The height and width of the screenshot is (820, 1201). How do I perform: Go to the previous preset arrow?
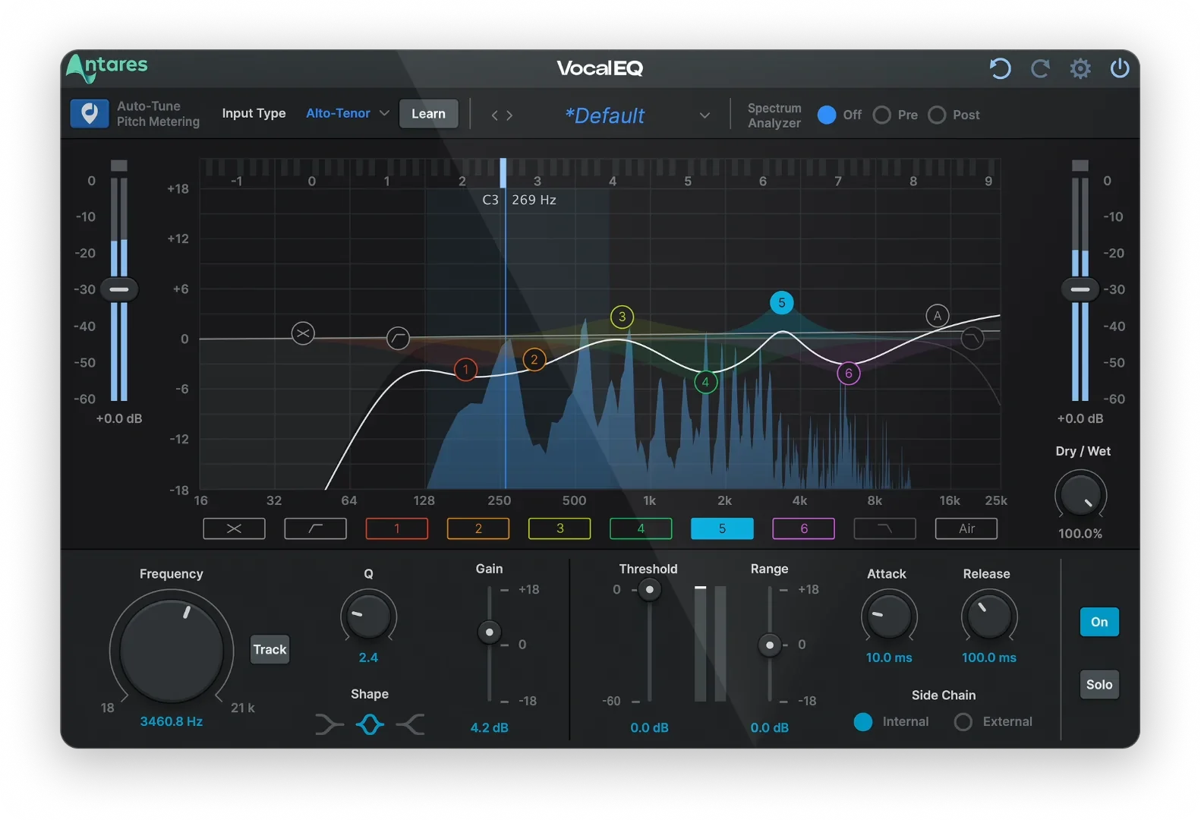coord(494,115)
